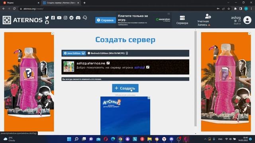This screenshot has width=255, height=143.
Task: Open Chrome profile avatar
Action: (246, 9)
